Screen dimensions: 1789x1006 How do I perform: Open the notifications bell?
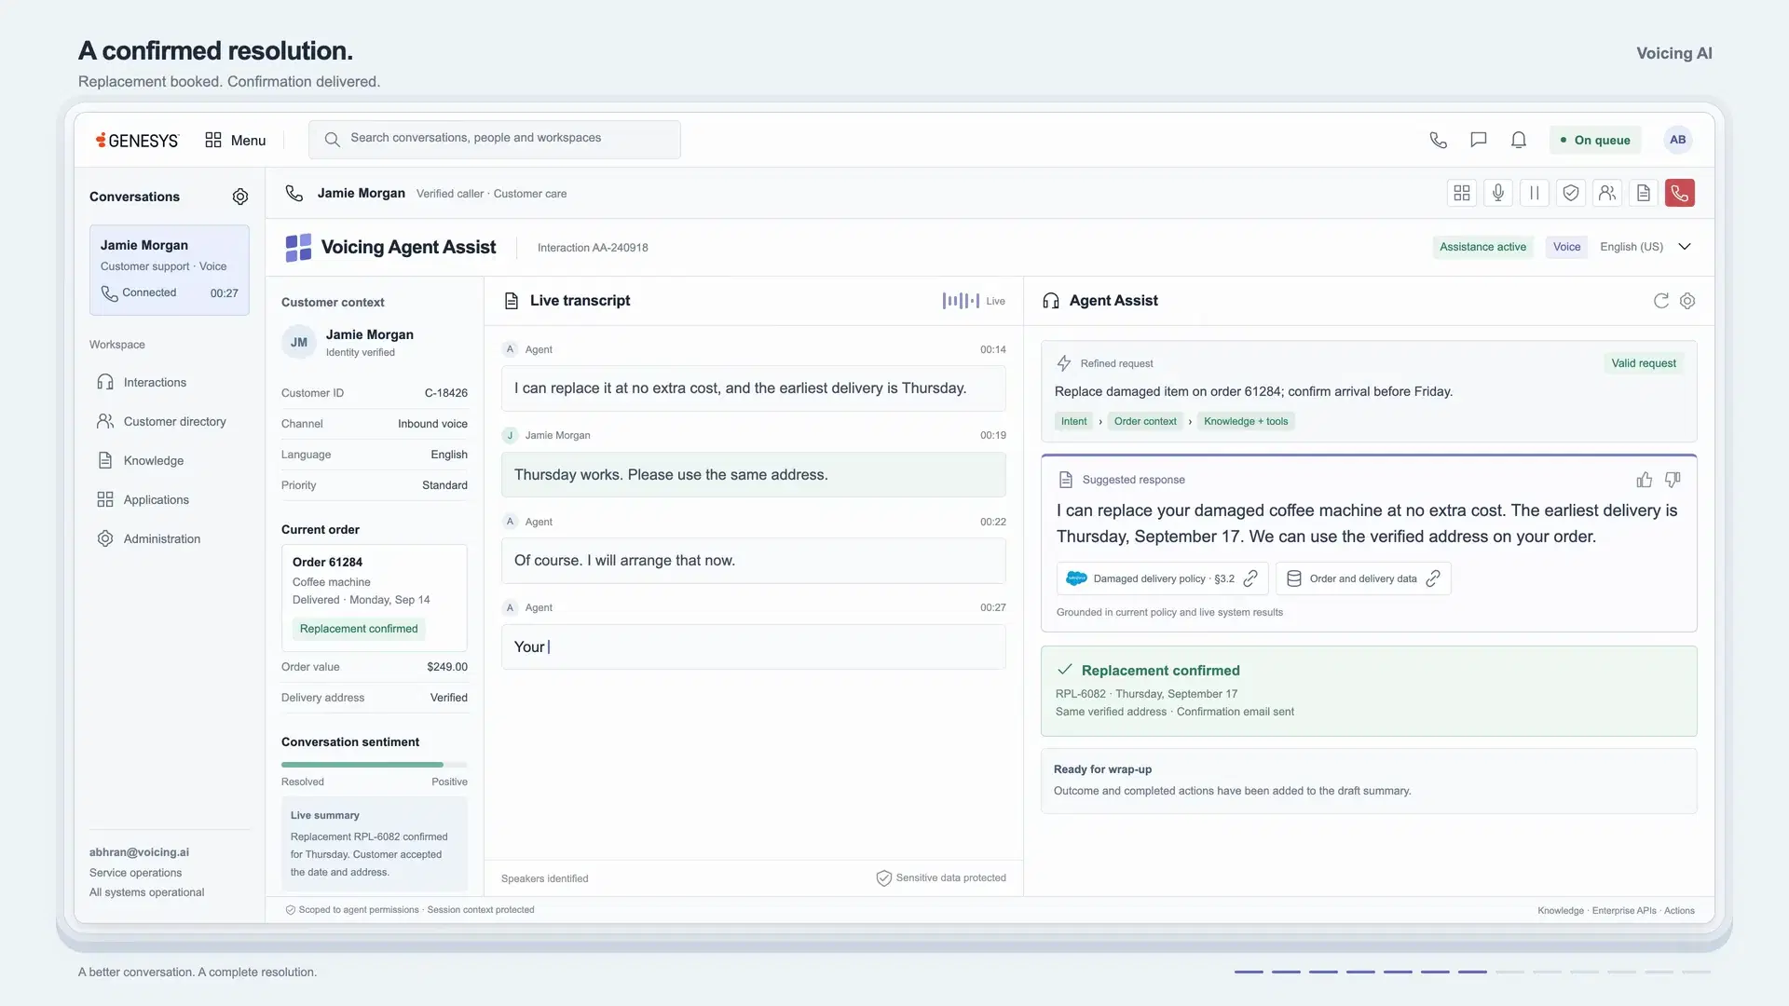click(x=1518, y=140)
